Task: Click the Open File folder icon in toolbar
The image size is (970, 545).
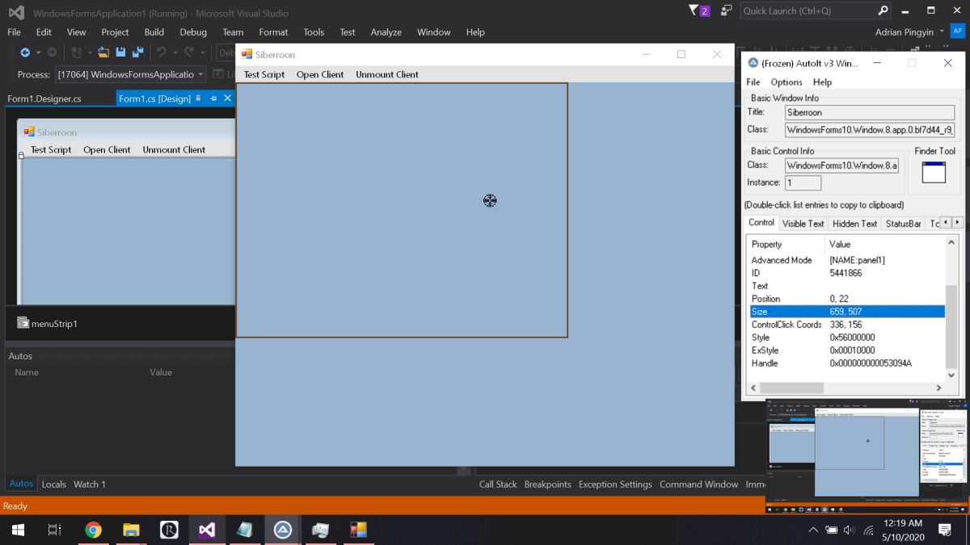Action: point(103,52)
